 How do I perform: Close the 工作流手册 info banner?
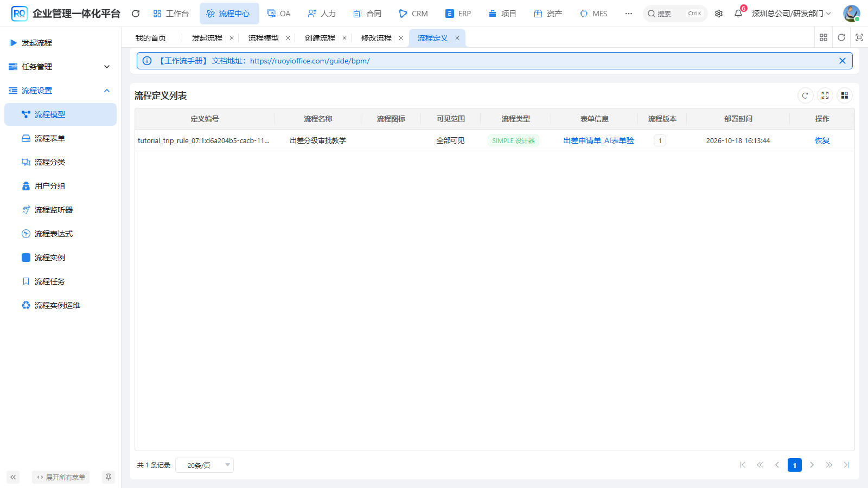[843, 61]
